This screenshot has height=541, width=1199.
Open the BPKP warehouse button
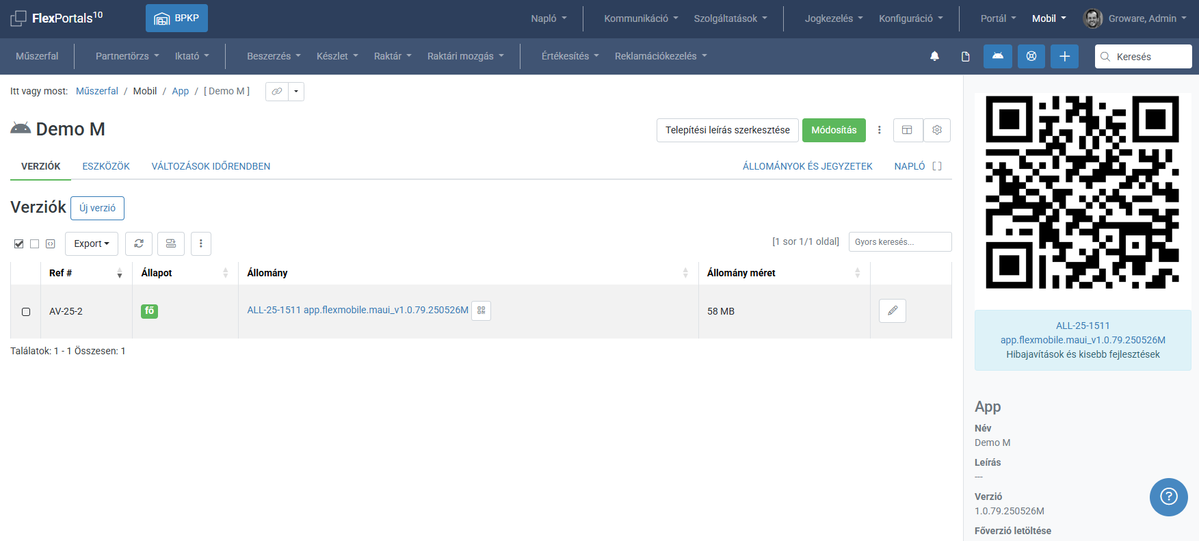click(x=176, y=18)
